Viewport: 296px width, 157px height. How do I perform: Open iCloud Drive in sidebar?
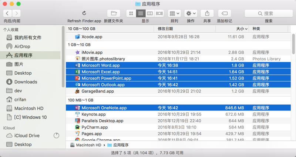point(27,136)
